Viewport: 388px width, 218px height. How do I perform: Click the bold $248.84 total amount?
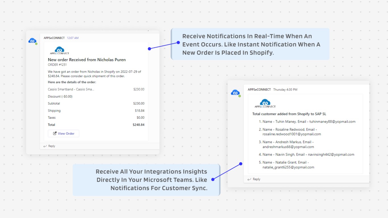(x=139, y=125)
